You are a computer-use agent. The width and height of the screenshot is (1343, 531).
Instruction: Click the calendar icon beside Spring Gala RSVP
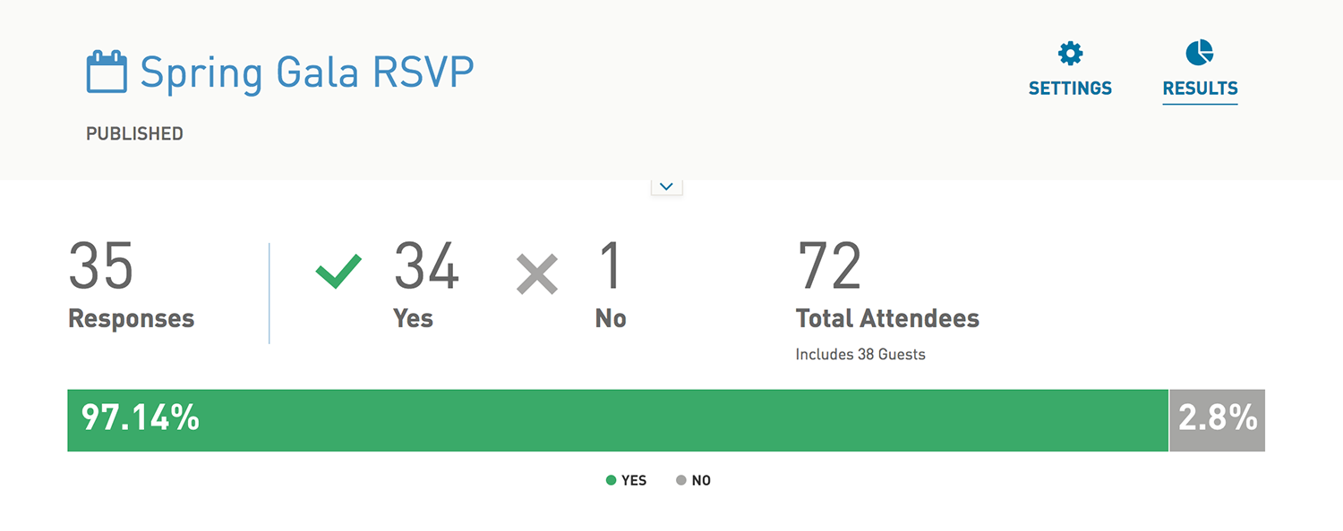(x=107, y=72)
